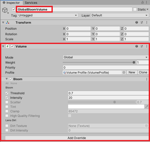The width and height of the screenshot is (150, 142).
Task: Click the GameObject cube icon
Action: (x=5, y=10)
